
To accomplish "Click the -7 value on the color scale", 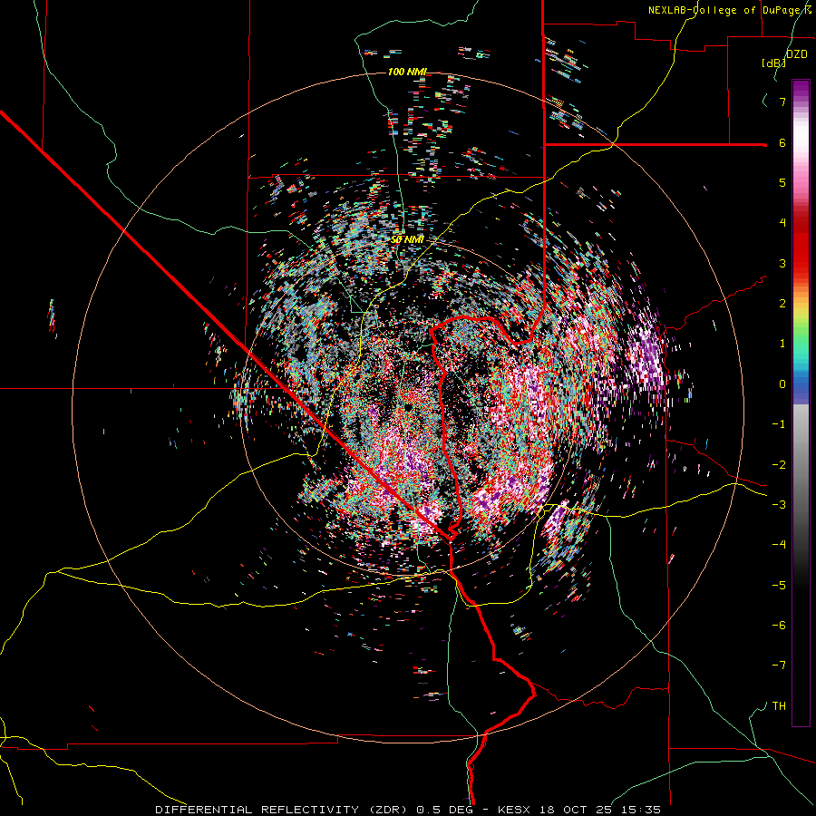I will 779,665.
